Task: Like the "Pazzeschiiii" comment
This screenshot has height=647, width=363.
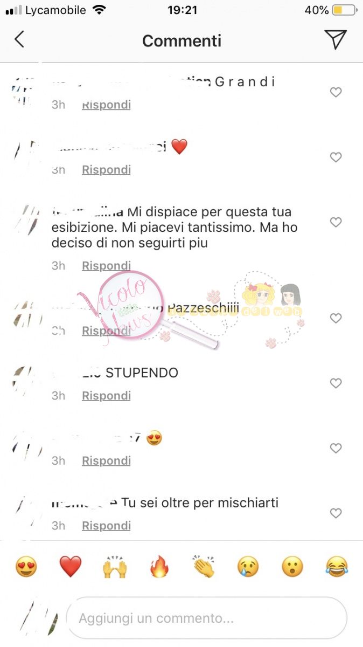Action: click(x=336, y=319)
